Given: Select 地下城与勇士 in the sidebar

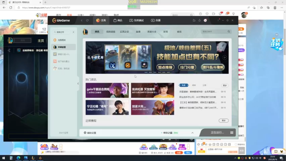Looking at the screenshot, I should pos(64,61).
